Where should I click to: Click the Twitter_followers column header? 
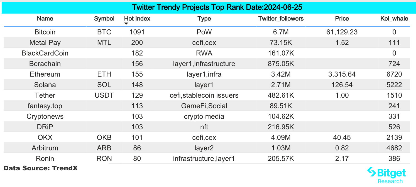pyautogui.click(x=281, y=19)
